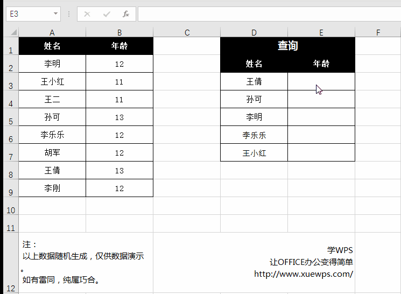The height and width of the screenshot is (294, 401).
Task: Select row 2 header
Action: coord(11,64)
